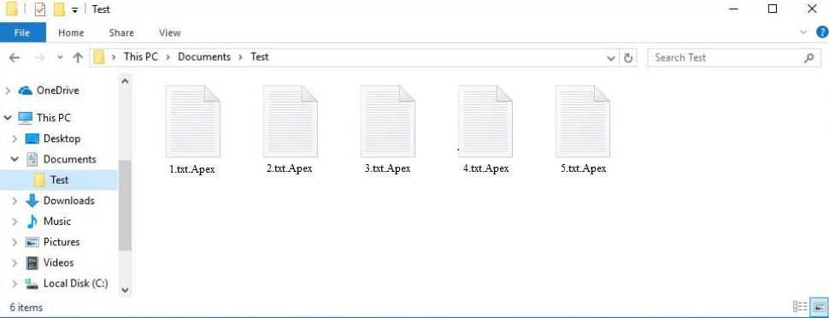Switch to the Share ribbon tab
829x318 pixels.
tap(121, 32)
